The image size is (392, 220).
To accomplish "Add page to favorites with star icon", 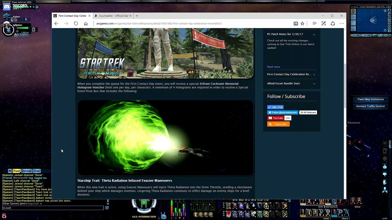I will pyautogui.click(x=302, y=24).
